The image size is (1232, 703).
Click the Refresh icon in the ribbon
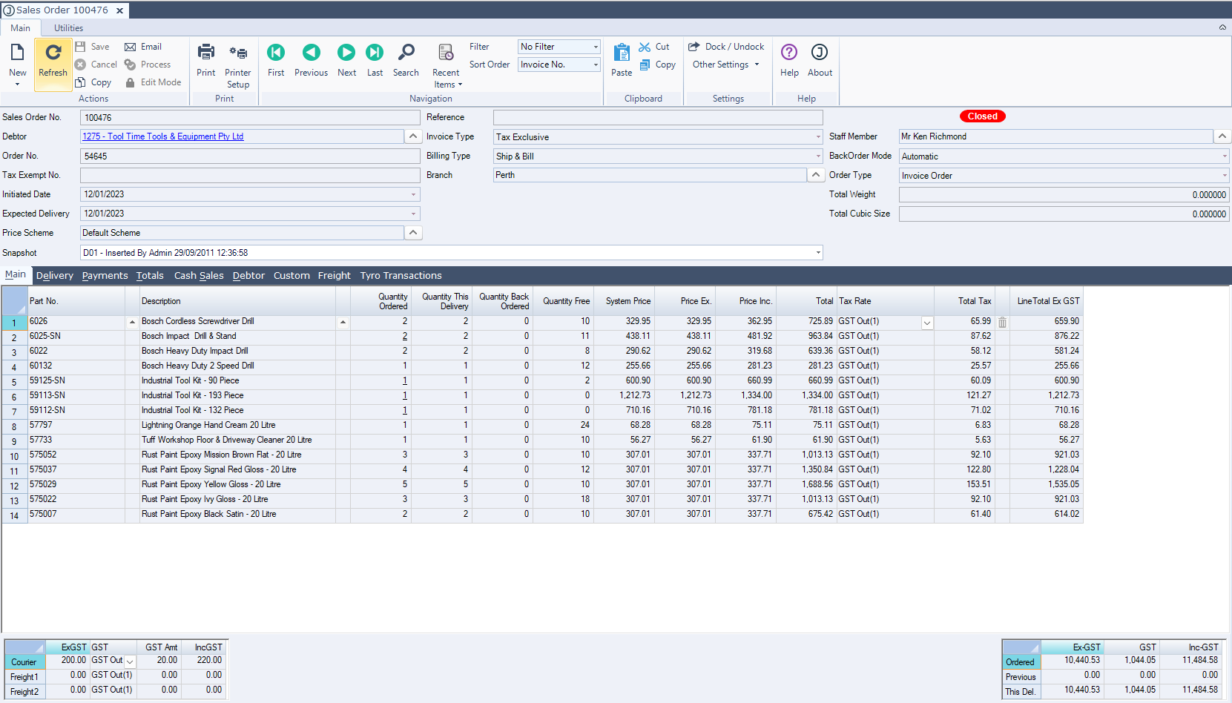(x=53, y=53)
